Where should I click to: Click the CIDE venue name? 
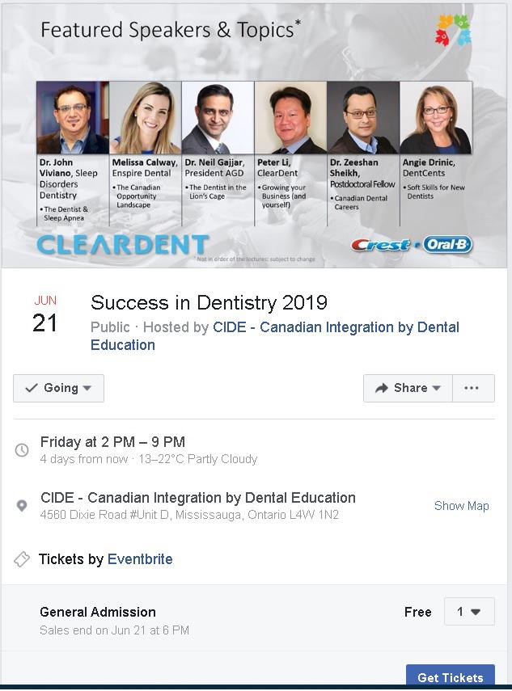[198, 498]
